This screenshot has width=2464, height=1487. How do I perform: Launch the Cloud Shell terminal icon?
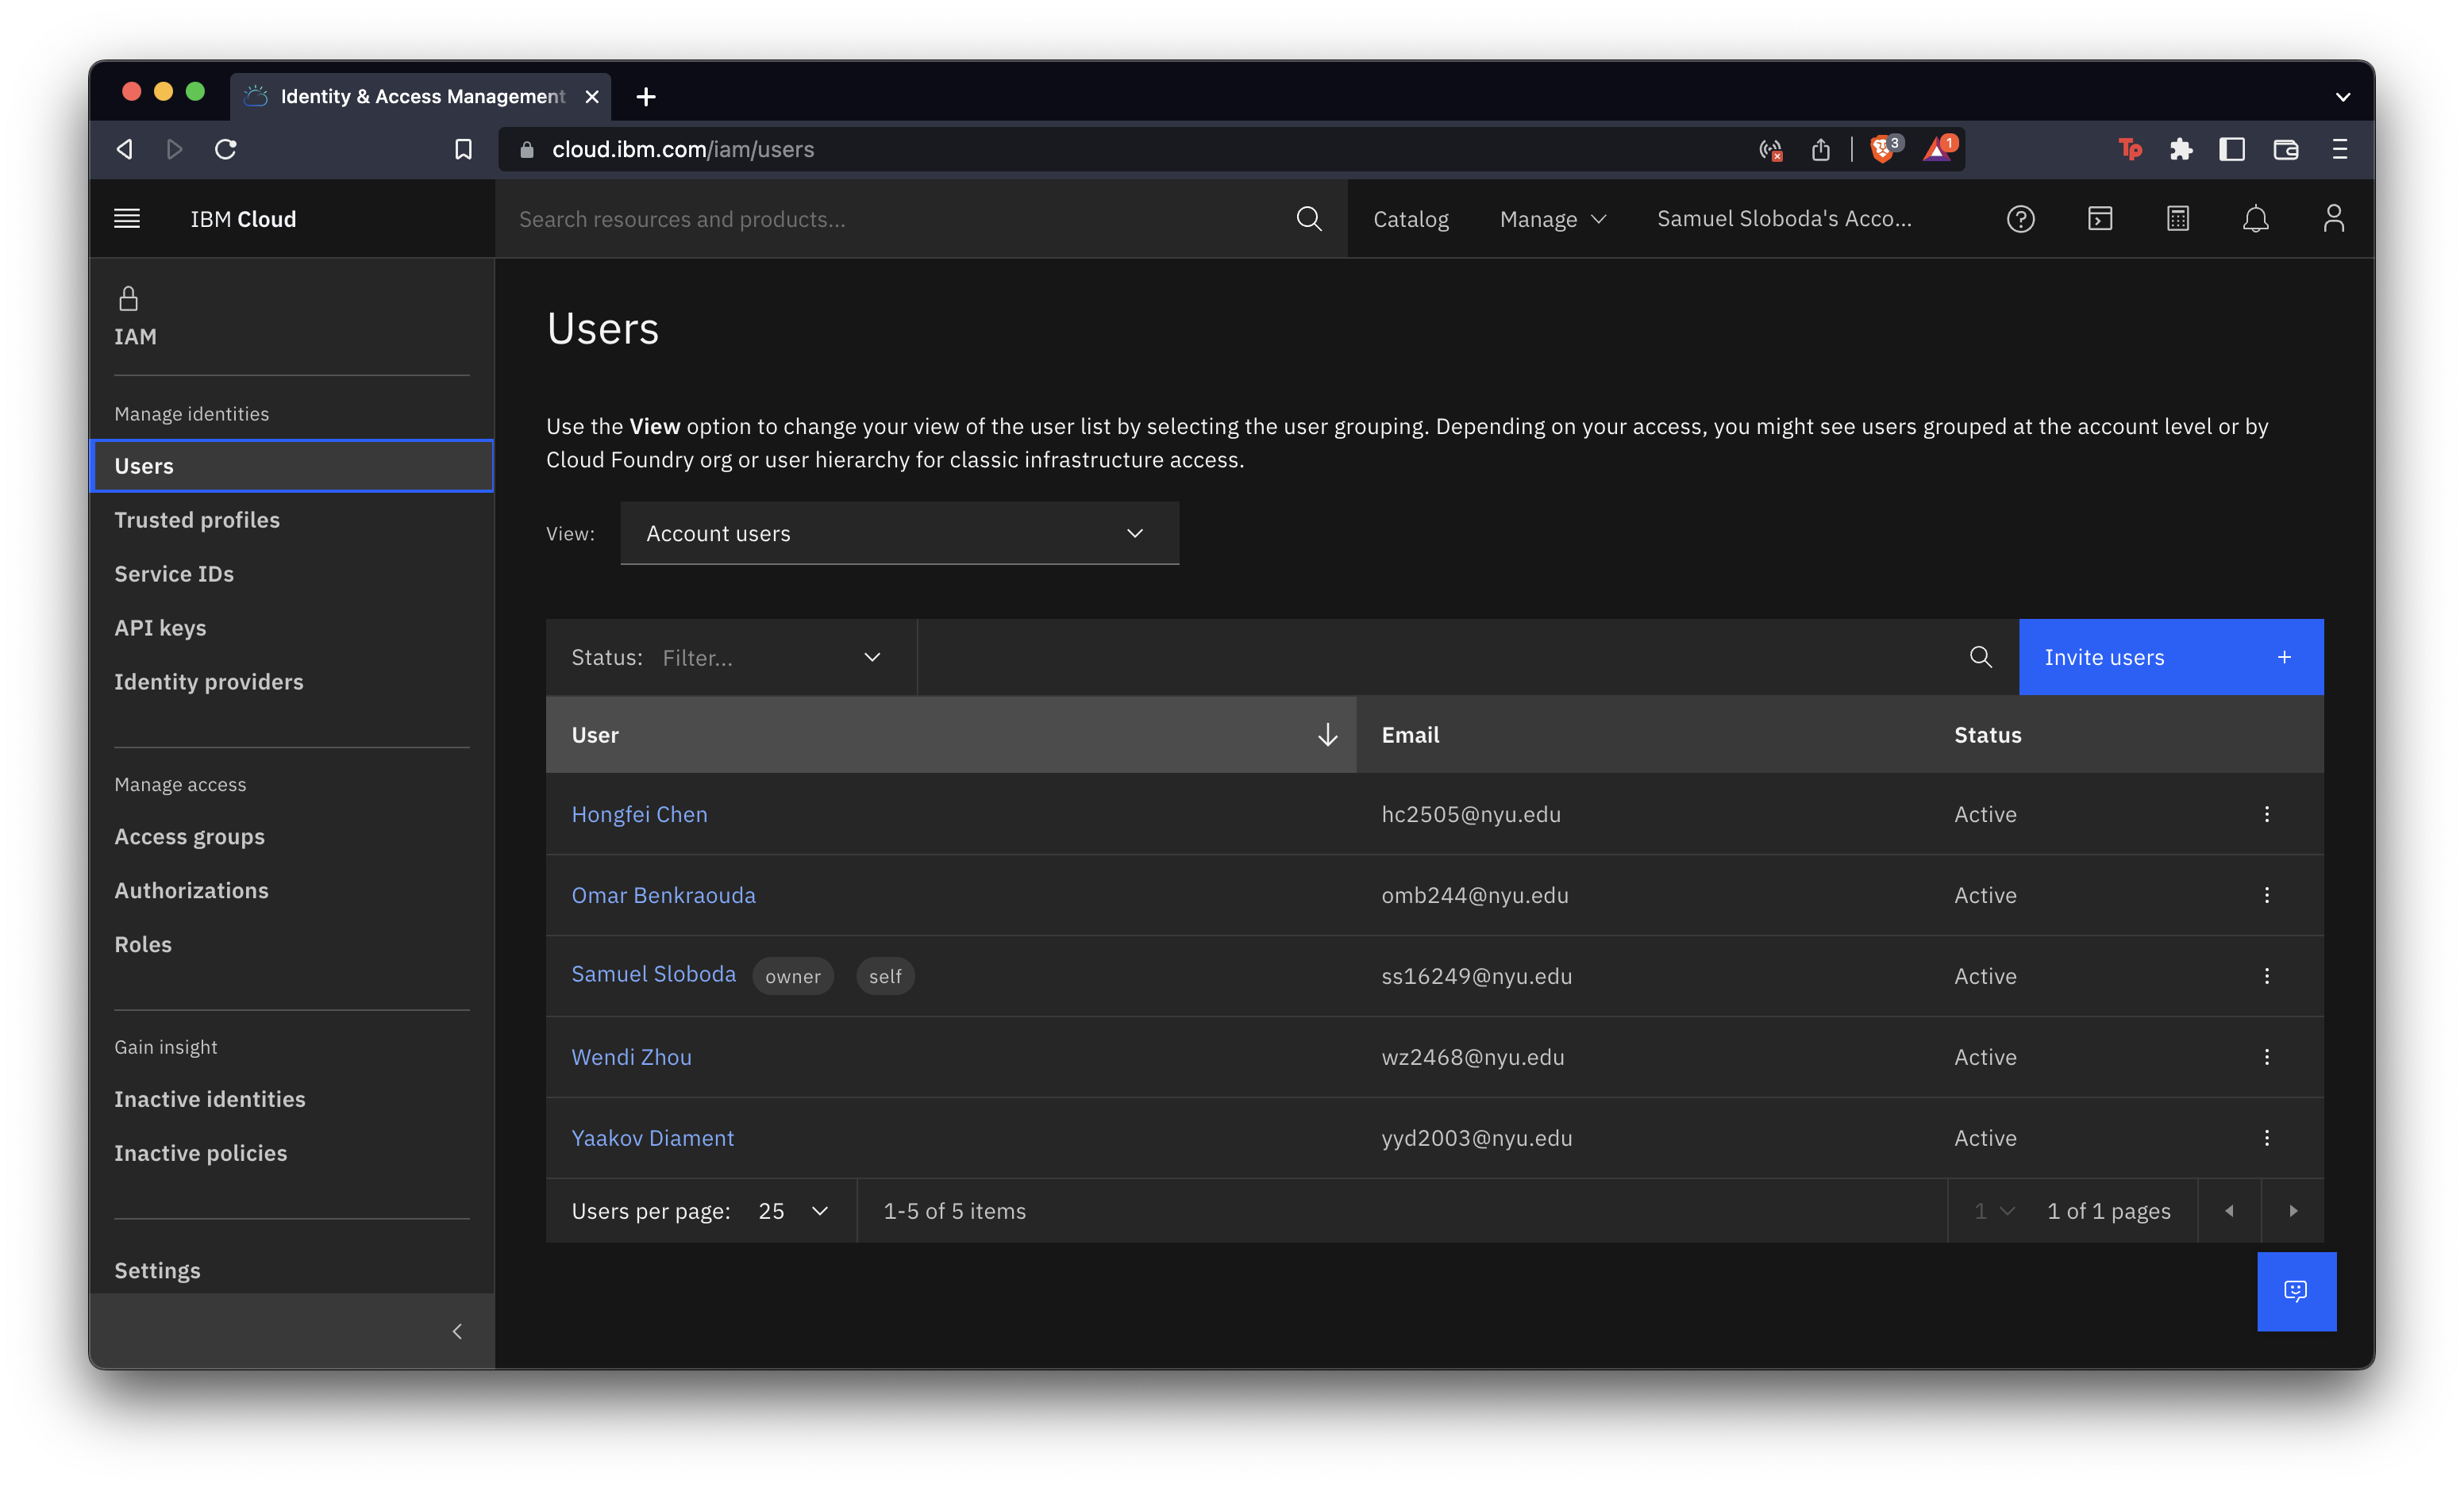tap(2099, 218)
